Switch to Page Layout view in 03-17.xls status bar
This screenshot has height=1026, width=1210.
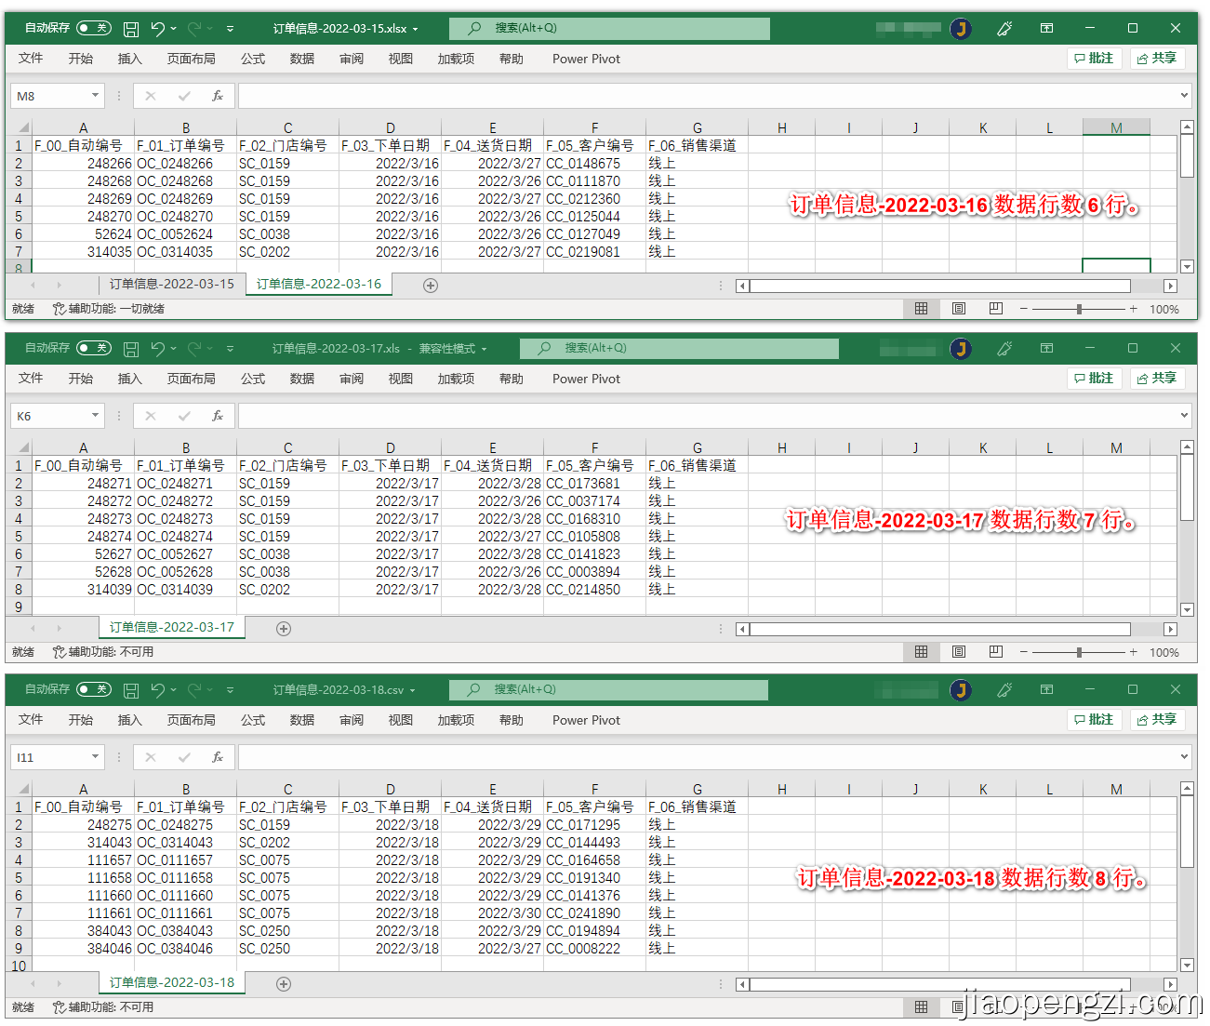click(958, 652)
